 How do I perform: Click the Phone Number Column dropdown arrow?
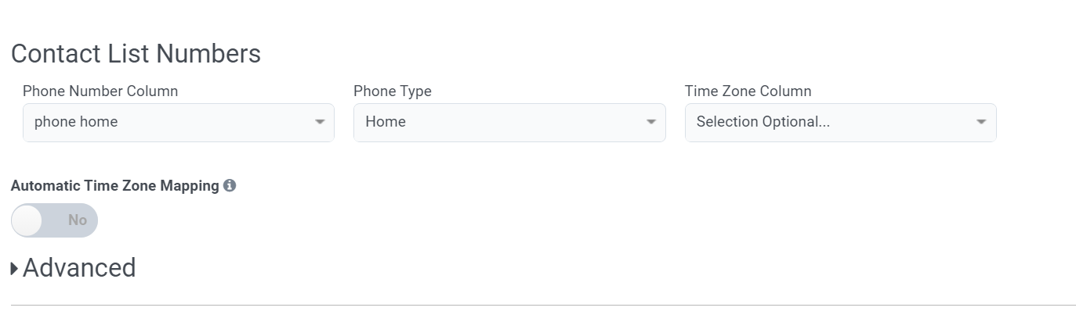pyautogui.click(x=320, y=122)
